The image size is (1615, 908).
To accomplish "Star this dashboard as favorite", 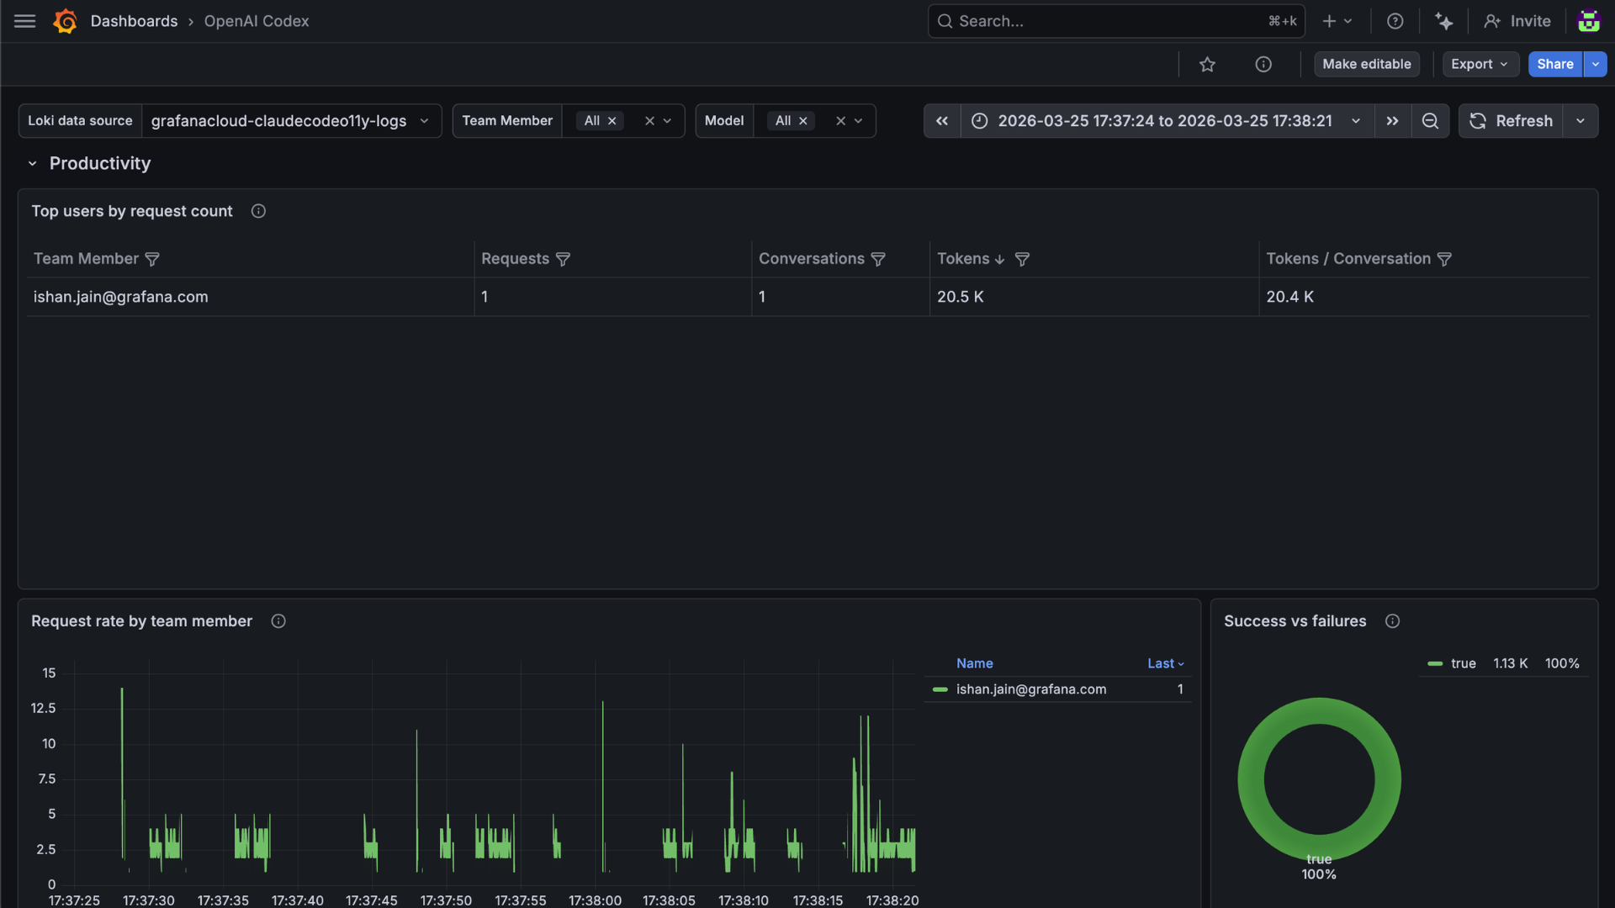I will [1207, 65].
